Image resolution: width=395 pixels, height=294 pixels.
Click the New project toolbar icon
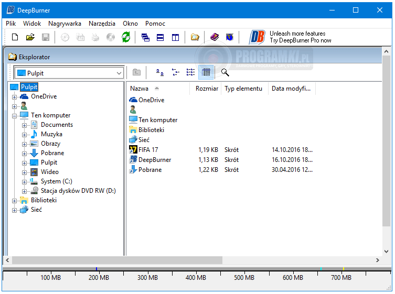tap(15, 37)
